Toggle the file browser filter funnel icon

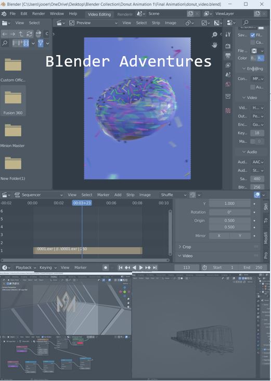pyautogui.click(x=41, y=44)
